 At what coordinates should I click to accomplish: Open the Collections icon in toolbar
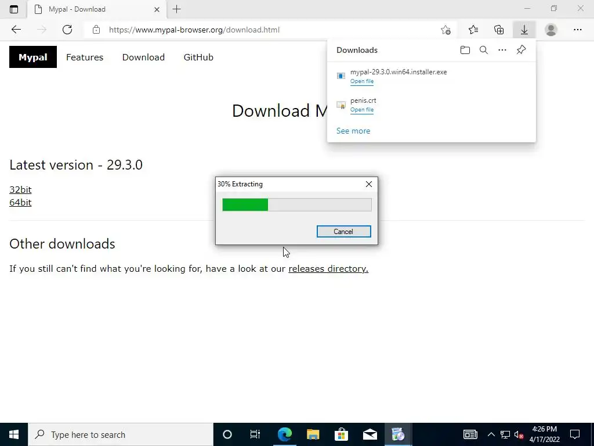pos(499,30)
